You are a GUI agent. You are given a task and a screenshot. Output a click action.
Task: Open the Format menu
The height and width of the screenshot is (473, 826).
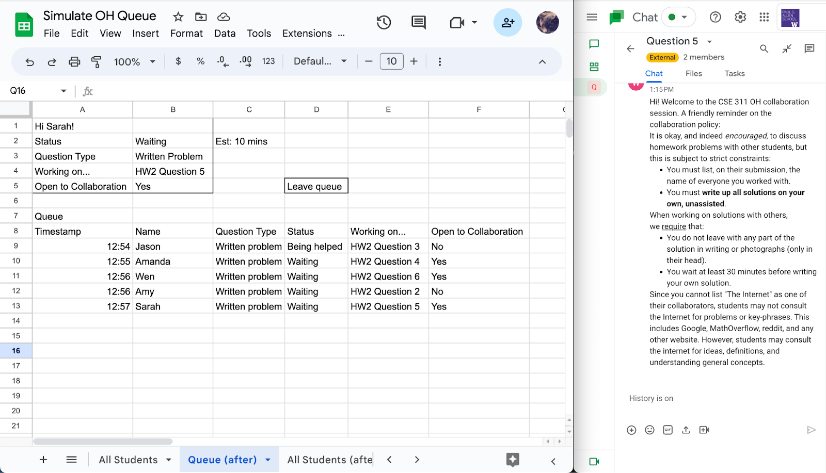point(186,34)
